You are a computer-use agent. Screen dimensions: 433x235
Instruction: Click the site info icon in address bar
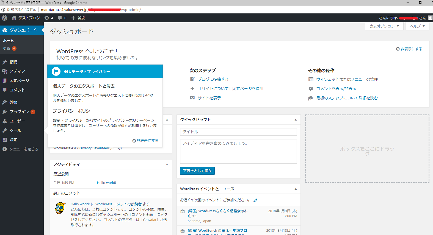tap(3, 10)
